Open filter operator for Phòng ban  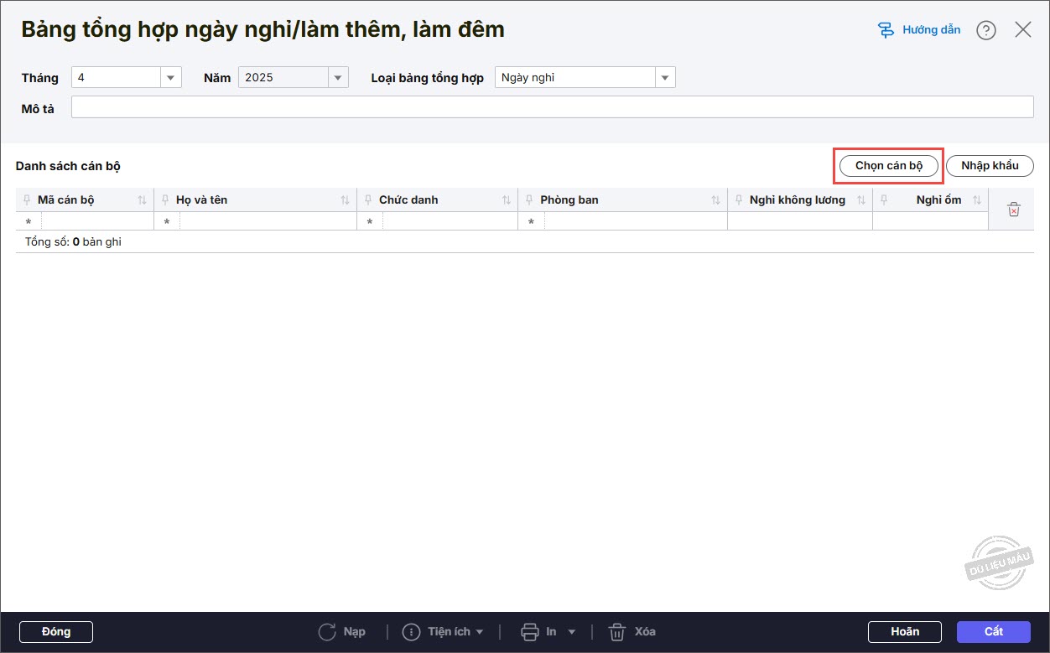531,221
